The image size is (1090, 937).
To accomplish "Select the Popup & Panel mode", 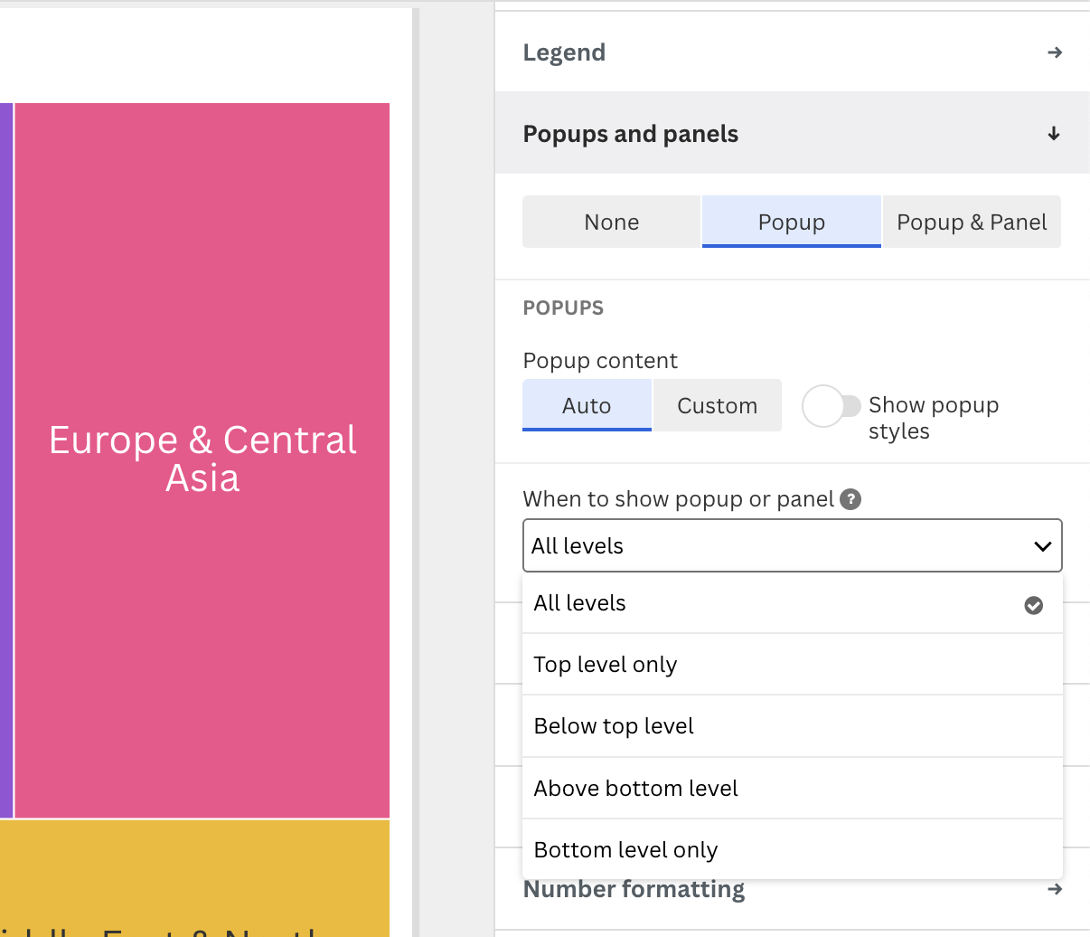I will pos(972,222).
